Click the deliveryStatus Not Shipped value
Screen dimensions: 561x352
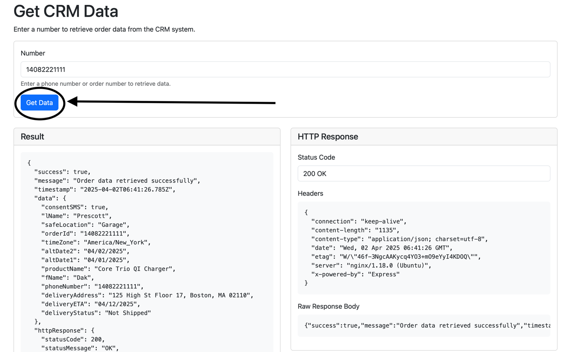tap(128, 313)
